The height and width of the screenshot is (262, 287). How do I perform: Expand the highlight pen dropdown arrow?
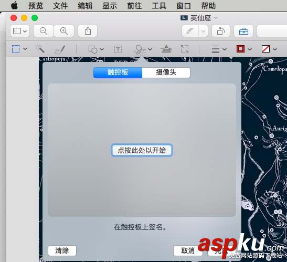203,31
